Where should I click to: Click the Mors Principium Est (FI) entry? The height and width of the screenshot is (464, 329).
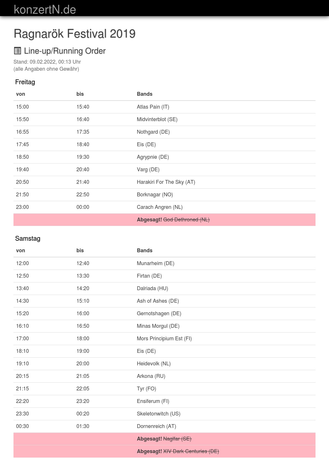[x=164, y=338]
